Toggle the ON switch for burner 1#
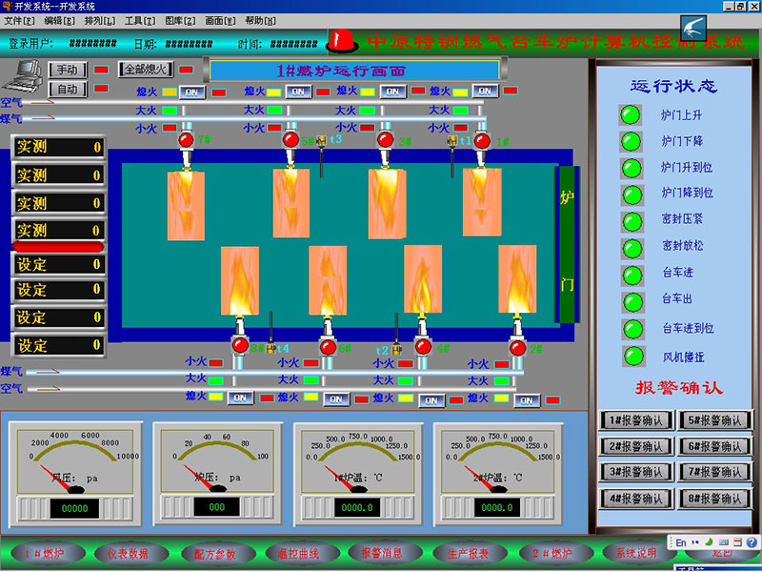The width and height of the screenshot is (762, 572). pos(485,92)
